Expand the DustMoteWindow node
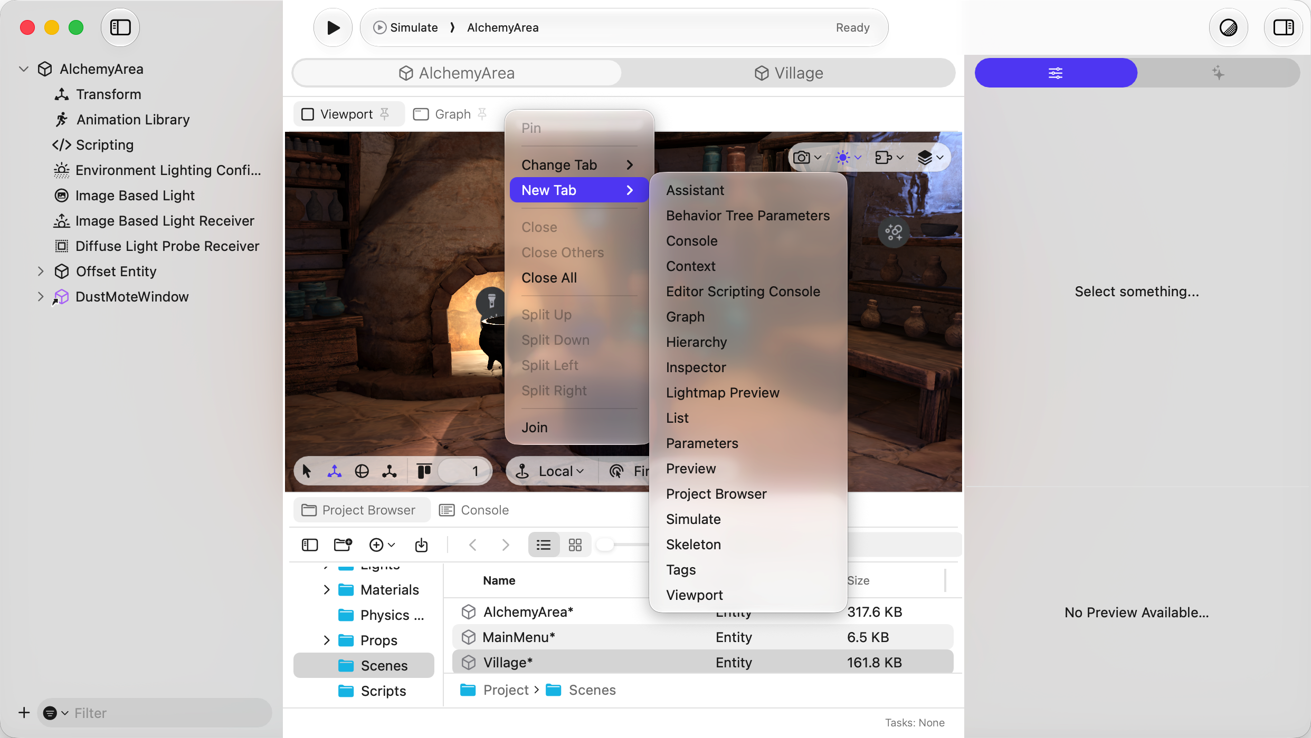The width and height of the screenshot is (1311, 738). click(41, 297)
